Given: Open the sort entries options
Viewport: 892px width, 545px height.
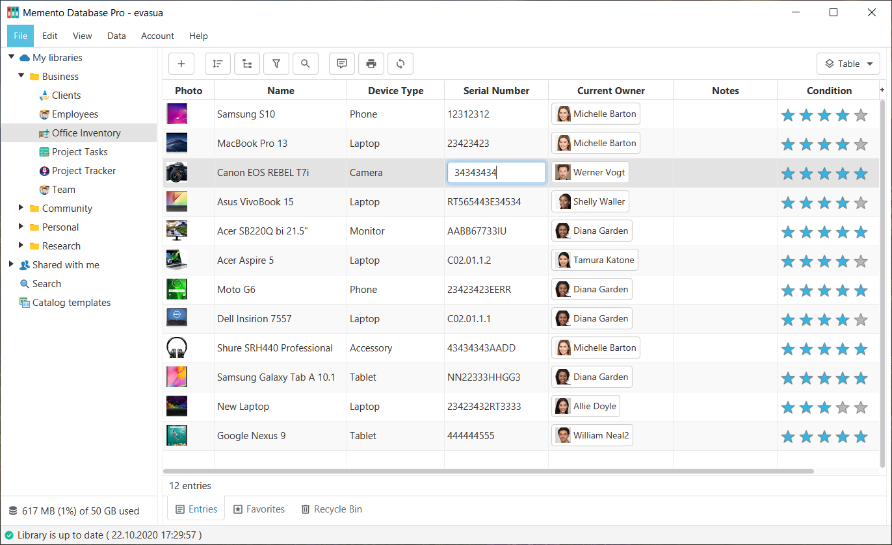Looking at the screenshot, I should [218, 64].
